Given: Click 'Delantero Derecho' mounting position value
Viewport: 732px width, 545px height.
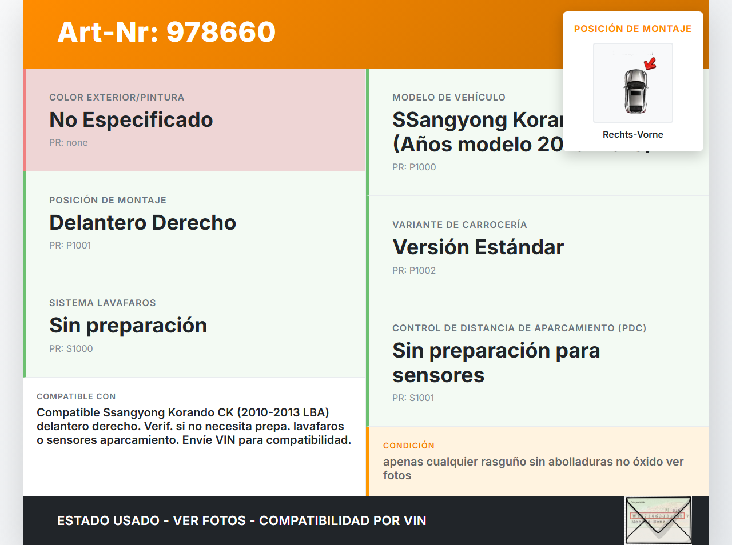Looking at the screenshot, I should click(142, 223).
